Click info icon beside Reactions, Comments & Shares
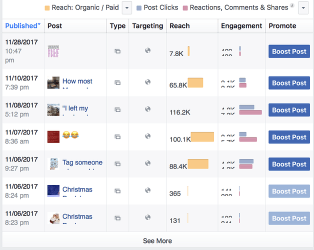Viewport: 314px width, 250px height. [x=292, y=5]
